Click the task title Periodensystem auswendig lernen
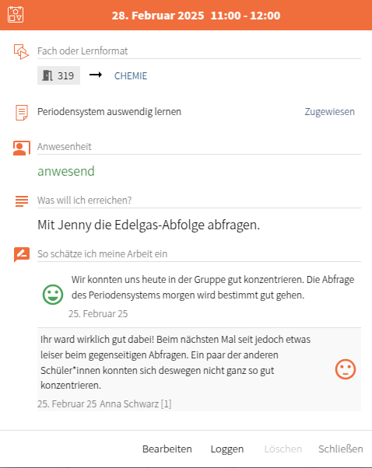 (109, 112)
